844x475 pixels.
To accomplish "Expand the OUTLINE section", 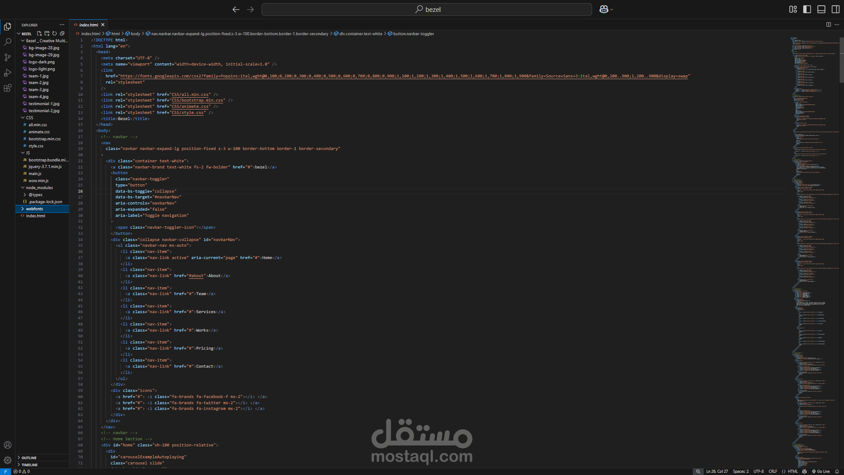I will [29, 458].
